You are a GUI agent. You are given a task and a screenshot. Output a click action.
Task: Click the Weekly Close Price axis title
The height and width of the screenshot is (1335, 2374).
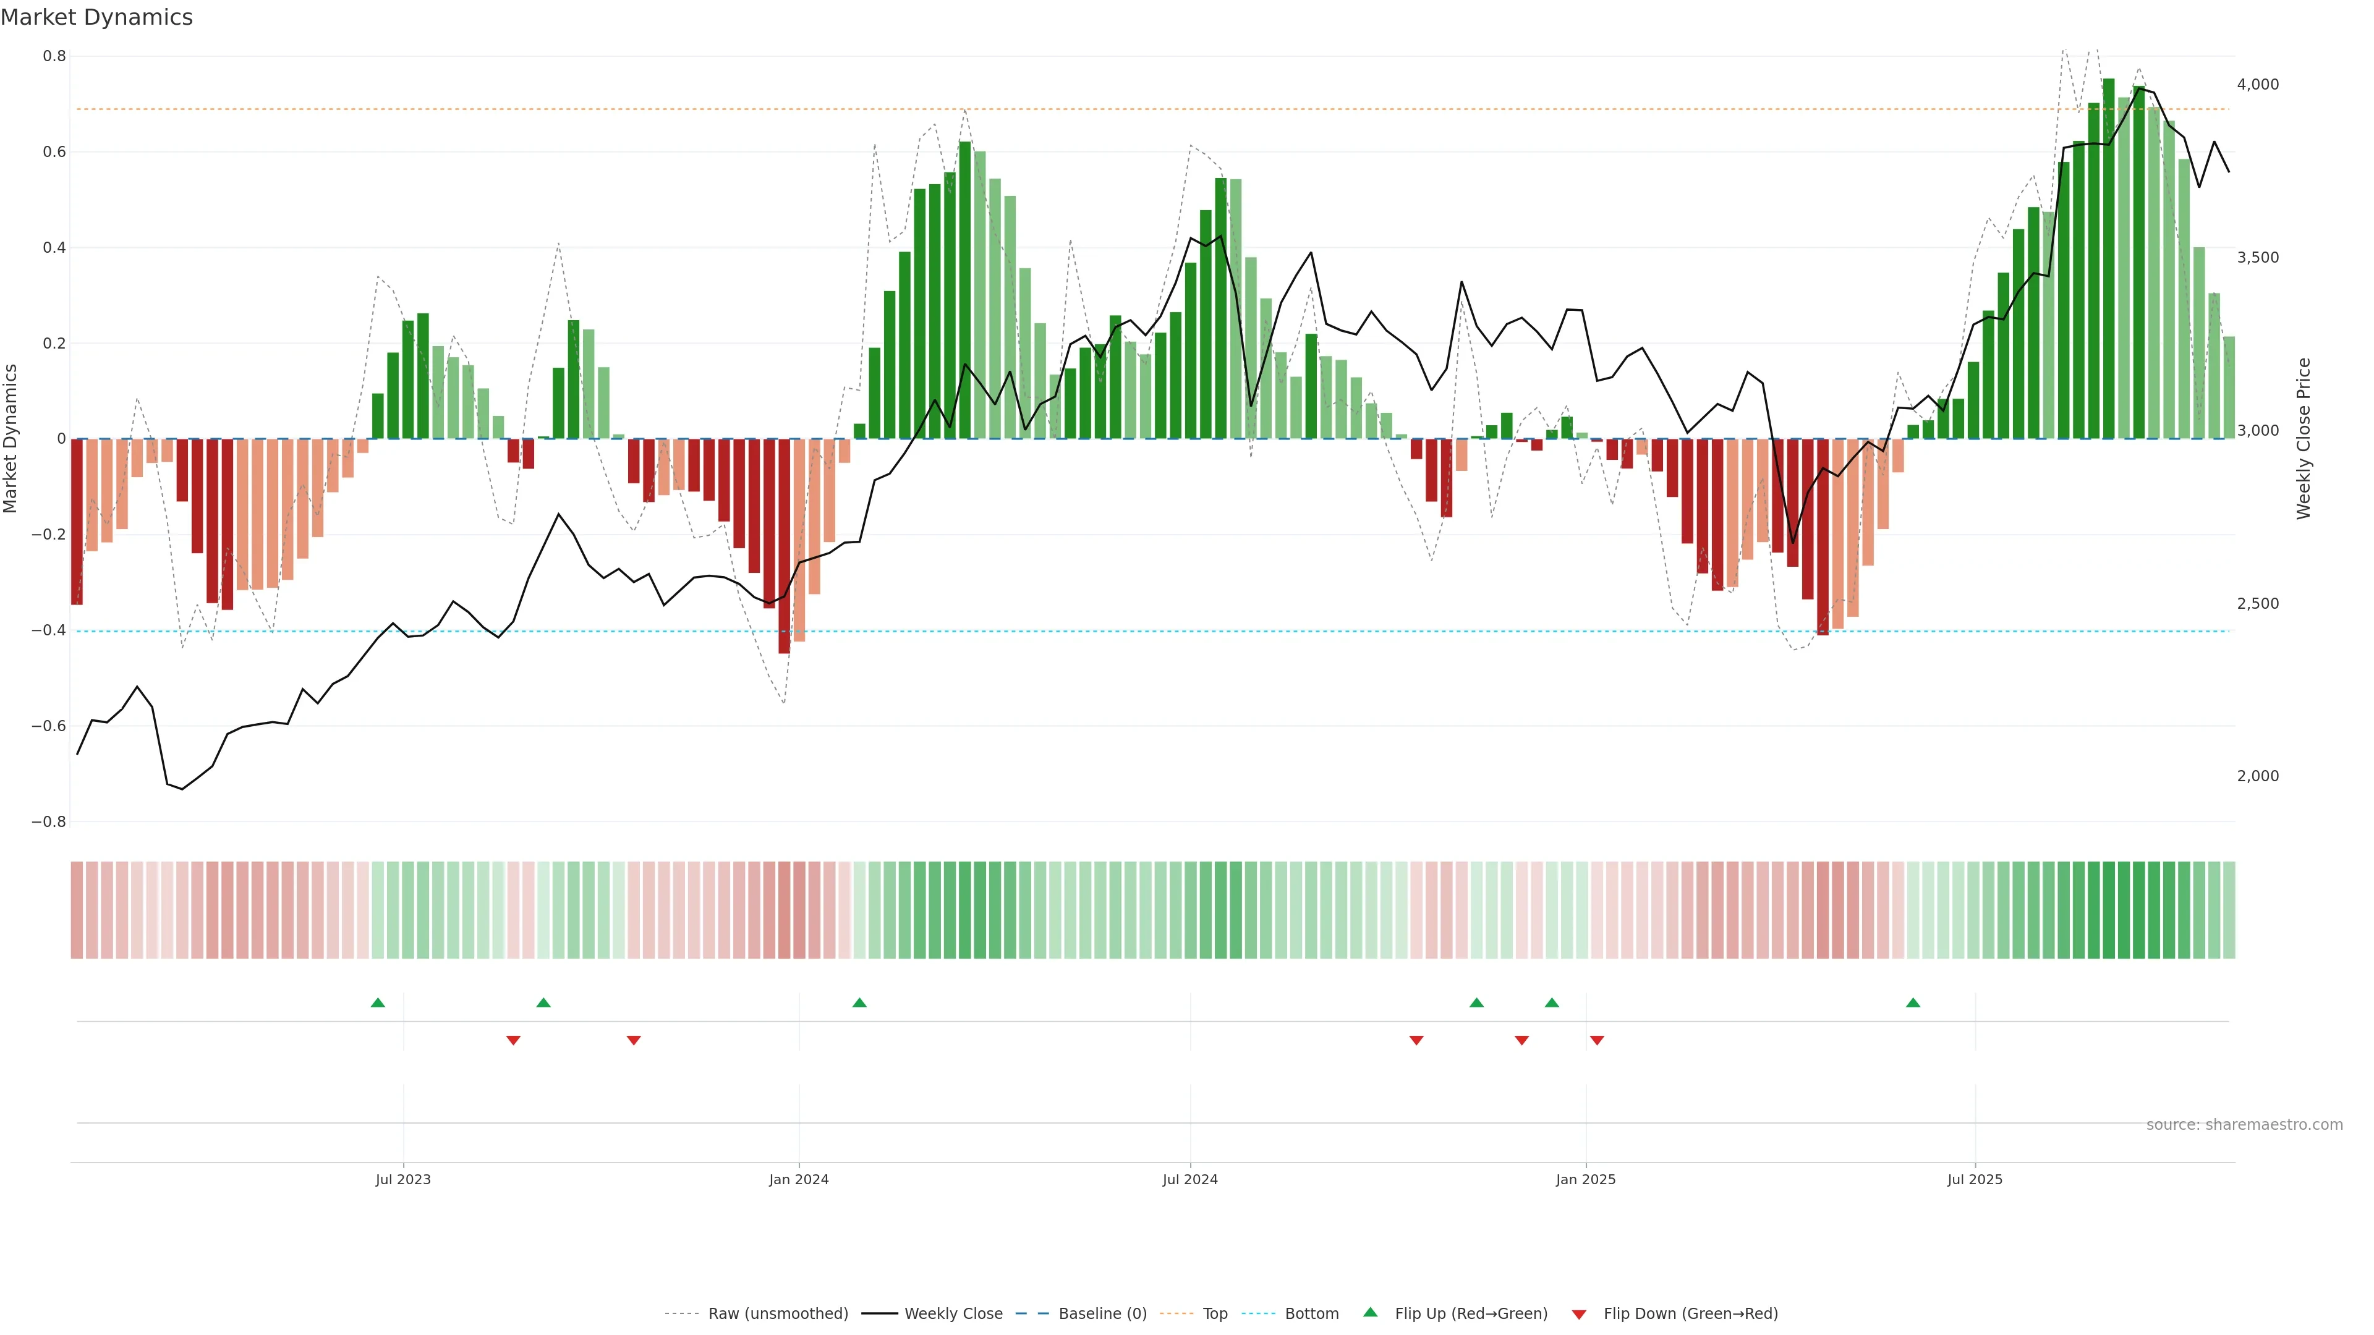(x=2303, y=439)
